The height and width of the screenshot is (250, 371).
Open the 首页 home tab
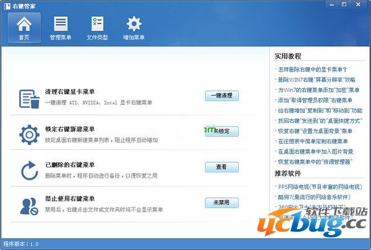pyautogui.click(x=24, y=28)
